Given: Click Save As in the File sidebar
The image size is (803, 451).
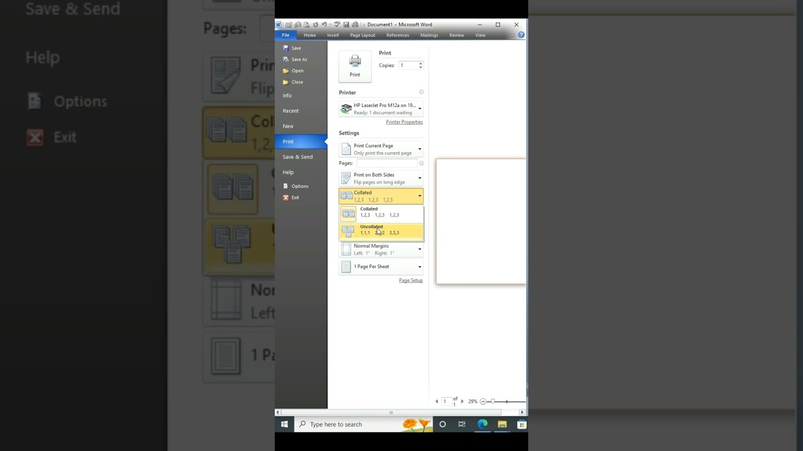Looking at the screenshot, I should 295,60.
